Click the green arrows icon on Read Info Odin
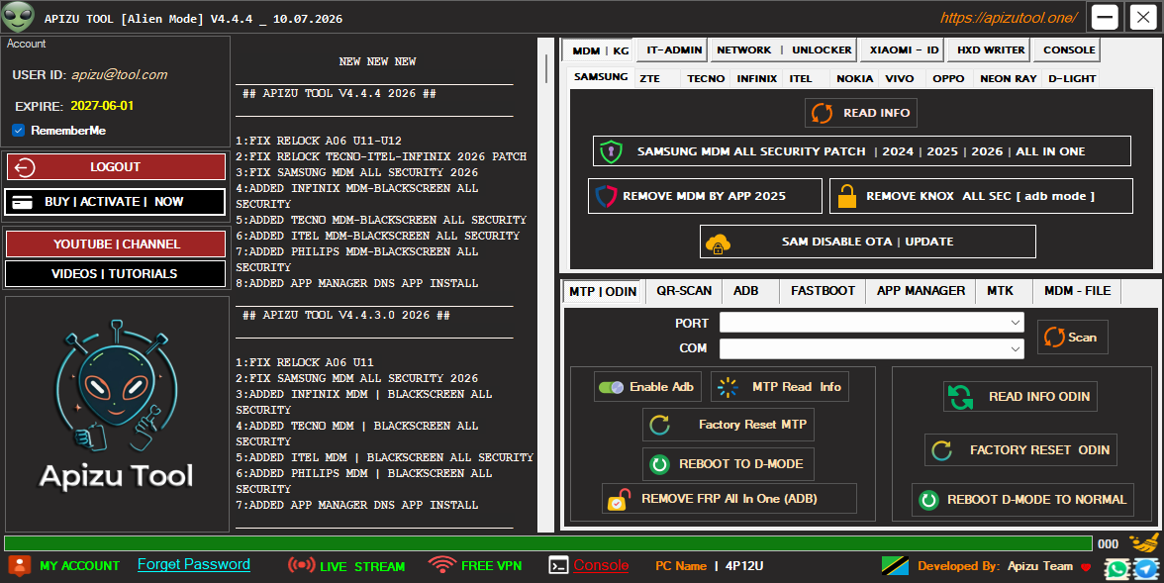1164x583 pixels. click(x=960, y=397)
